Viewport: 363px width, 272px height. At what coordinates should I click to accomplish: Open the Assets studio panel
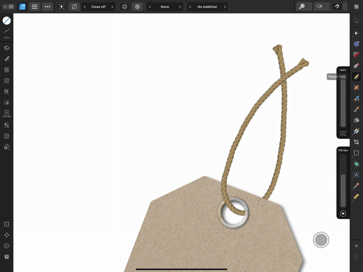coord(6,125)
